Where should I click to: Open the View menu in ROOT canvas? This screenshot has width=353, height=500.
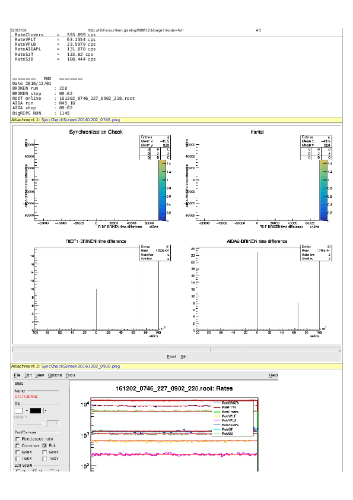[40, 375]
